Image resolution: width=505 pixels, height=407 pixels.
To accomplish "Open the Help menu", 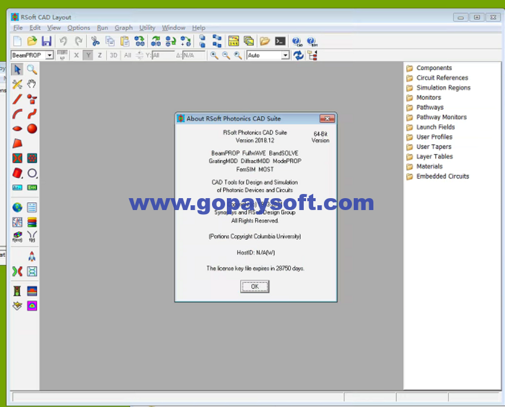I will click(199, 28).
